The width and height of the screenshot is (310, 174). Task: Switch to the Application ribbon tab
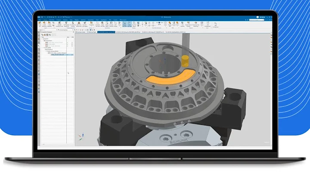104,20
